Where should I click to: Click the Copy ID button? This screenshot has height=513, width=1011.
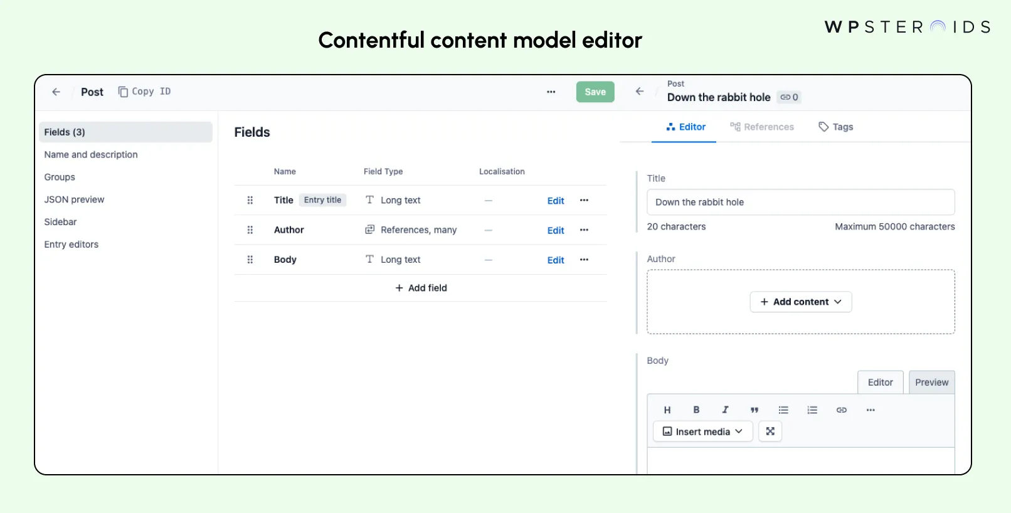(x=144, y=92)
